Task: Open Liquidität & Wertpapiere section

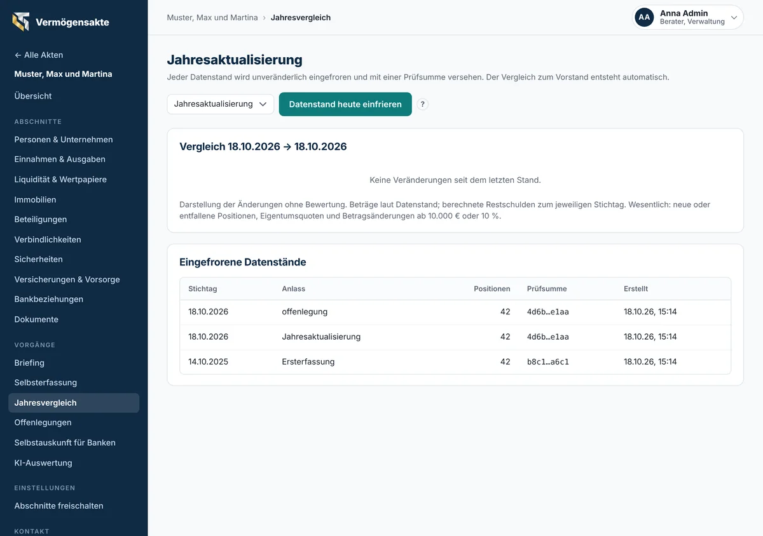Action: pos(60,179)
